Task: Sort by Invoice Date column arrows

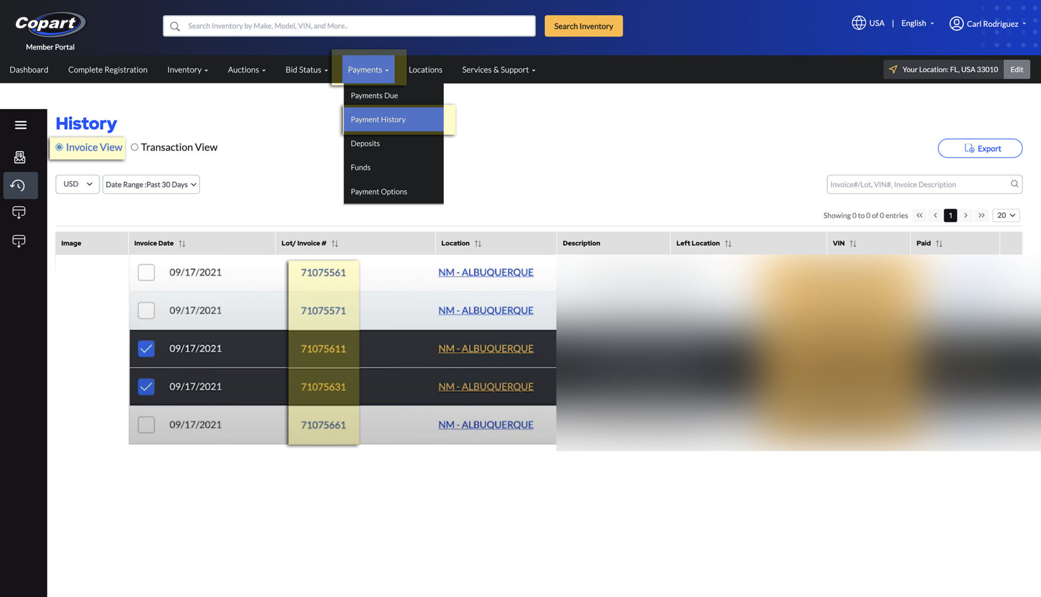Action: click(182, 244)
